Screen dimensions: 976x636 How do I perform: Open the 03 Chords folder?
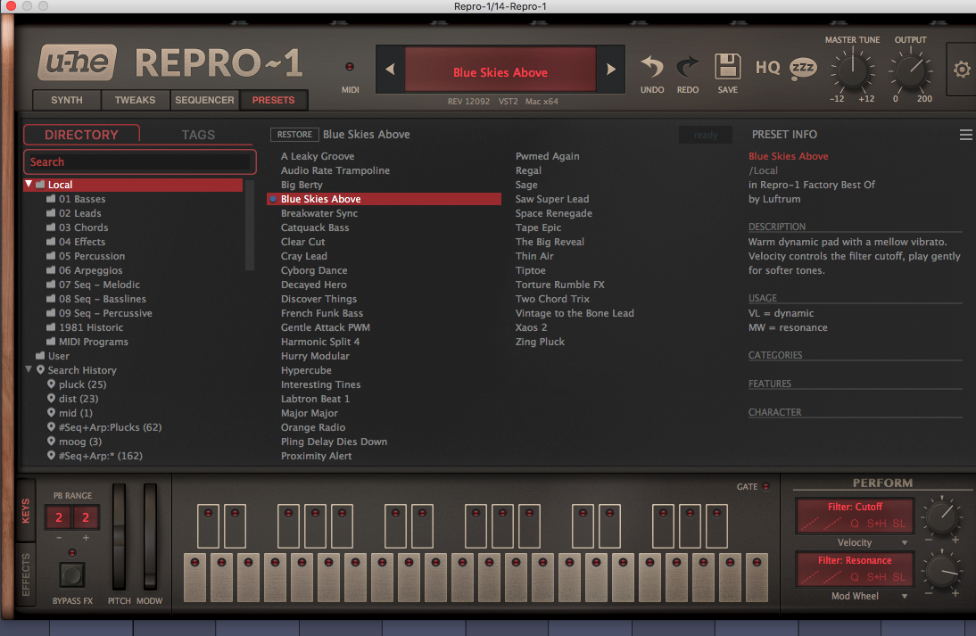click(83, 227)
